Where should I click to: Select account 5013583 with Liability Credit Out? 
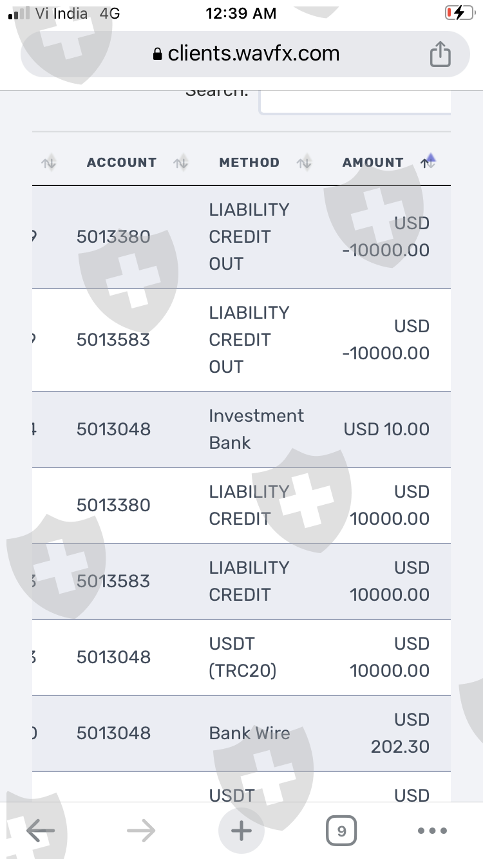tap(113, 340)
